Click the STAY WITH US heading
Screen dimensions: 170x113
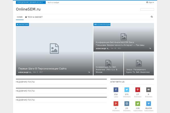click(x=117, y=82)
